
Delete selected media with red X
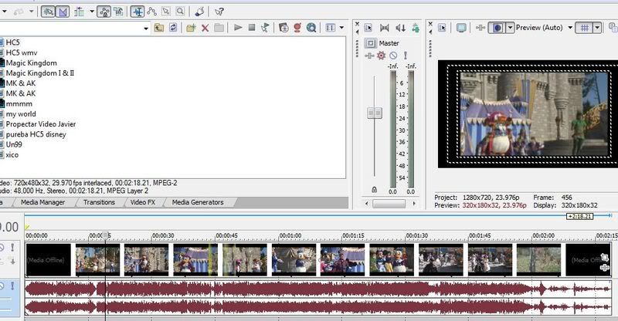[x=205, y=28]
